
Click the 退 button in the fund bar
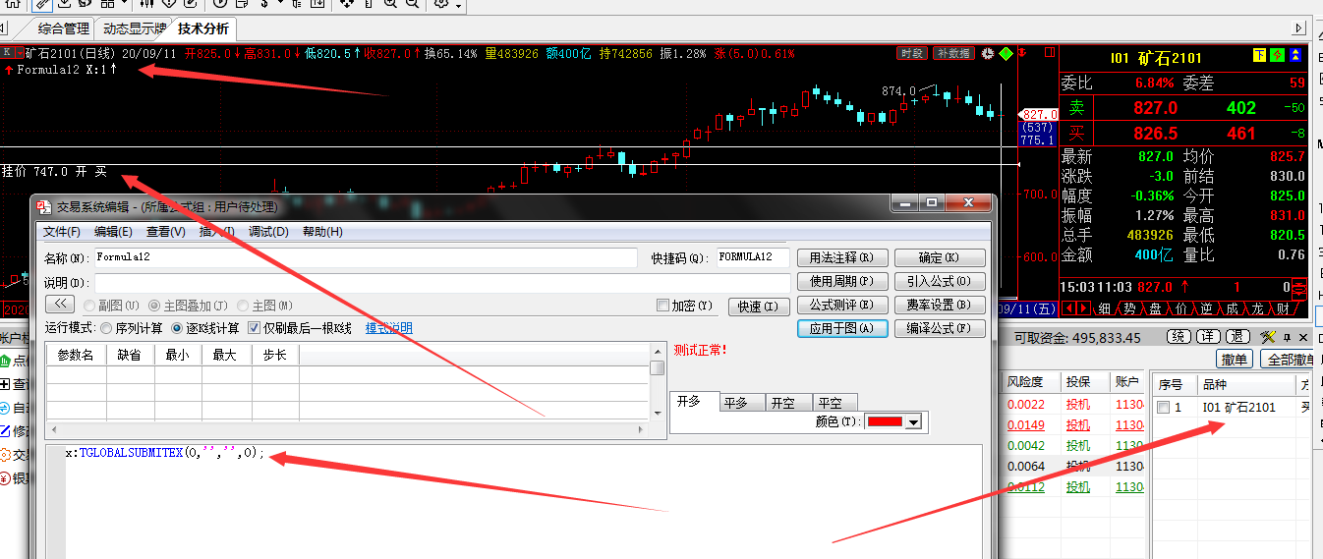pyautogui.click(x=1236, y=337)
